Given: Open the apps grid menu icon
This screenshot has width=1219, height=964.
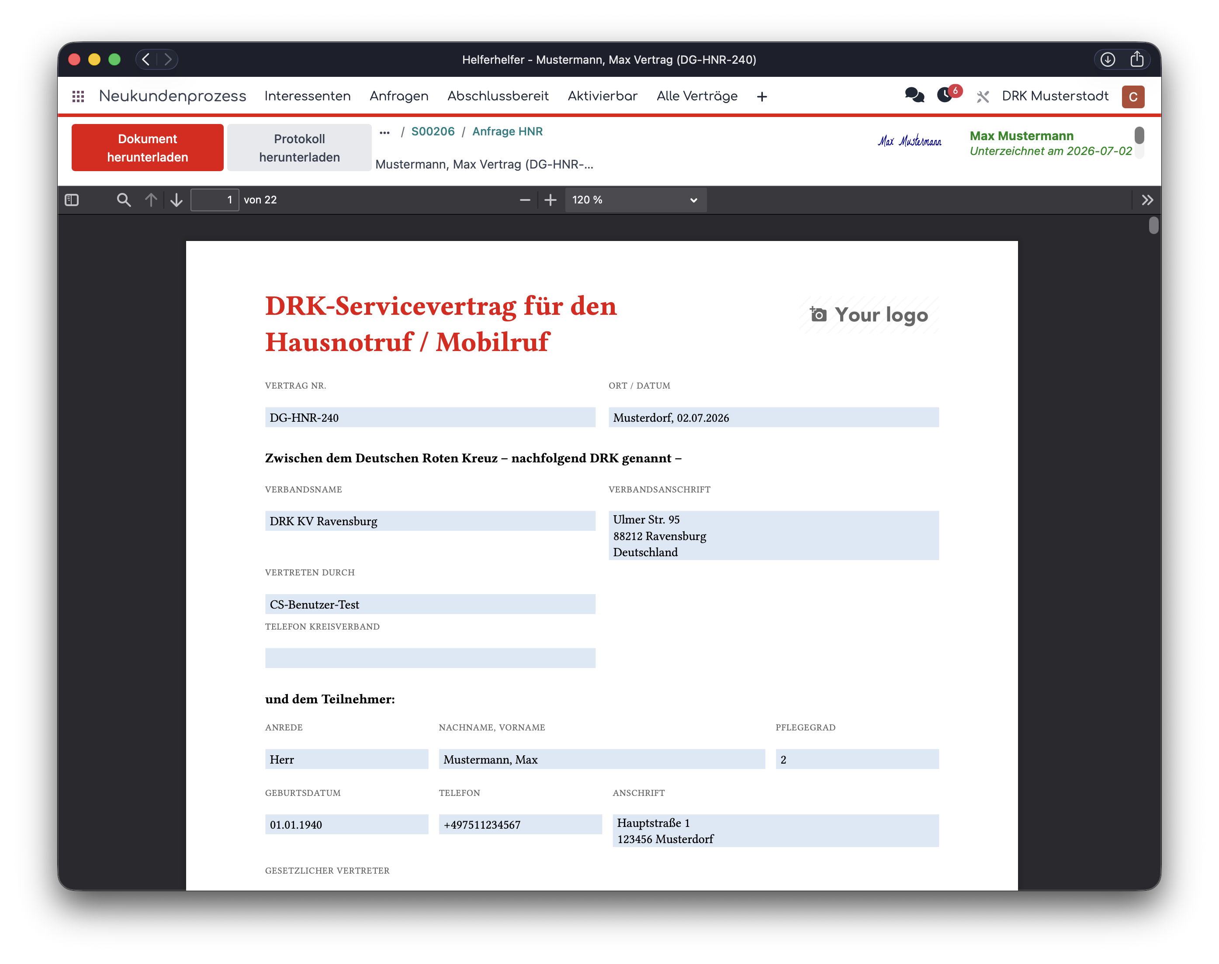Looking at the screenshot, I should pyautogui.click(x=78, y=96).
